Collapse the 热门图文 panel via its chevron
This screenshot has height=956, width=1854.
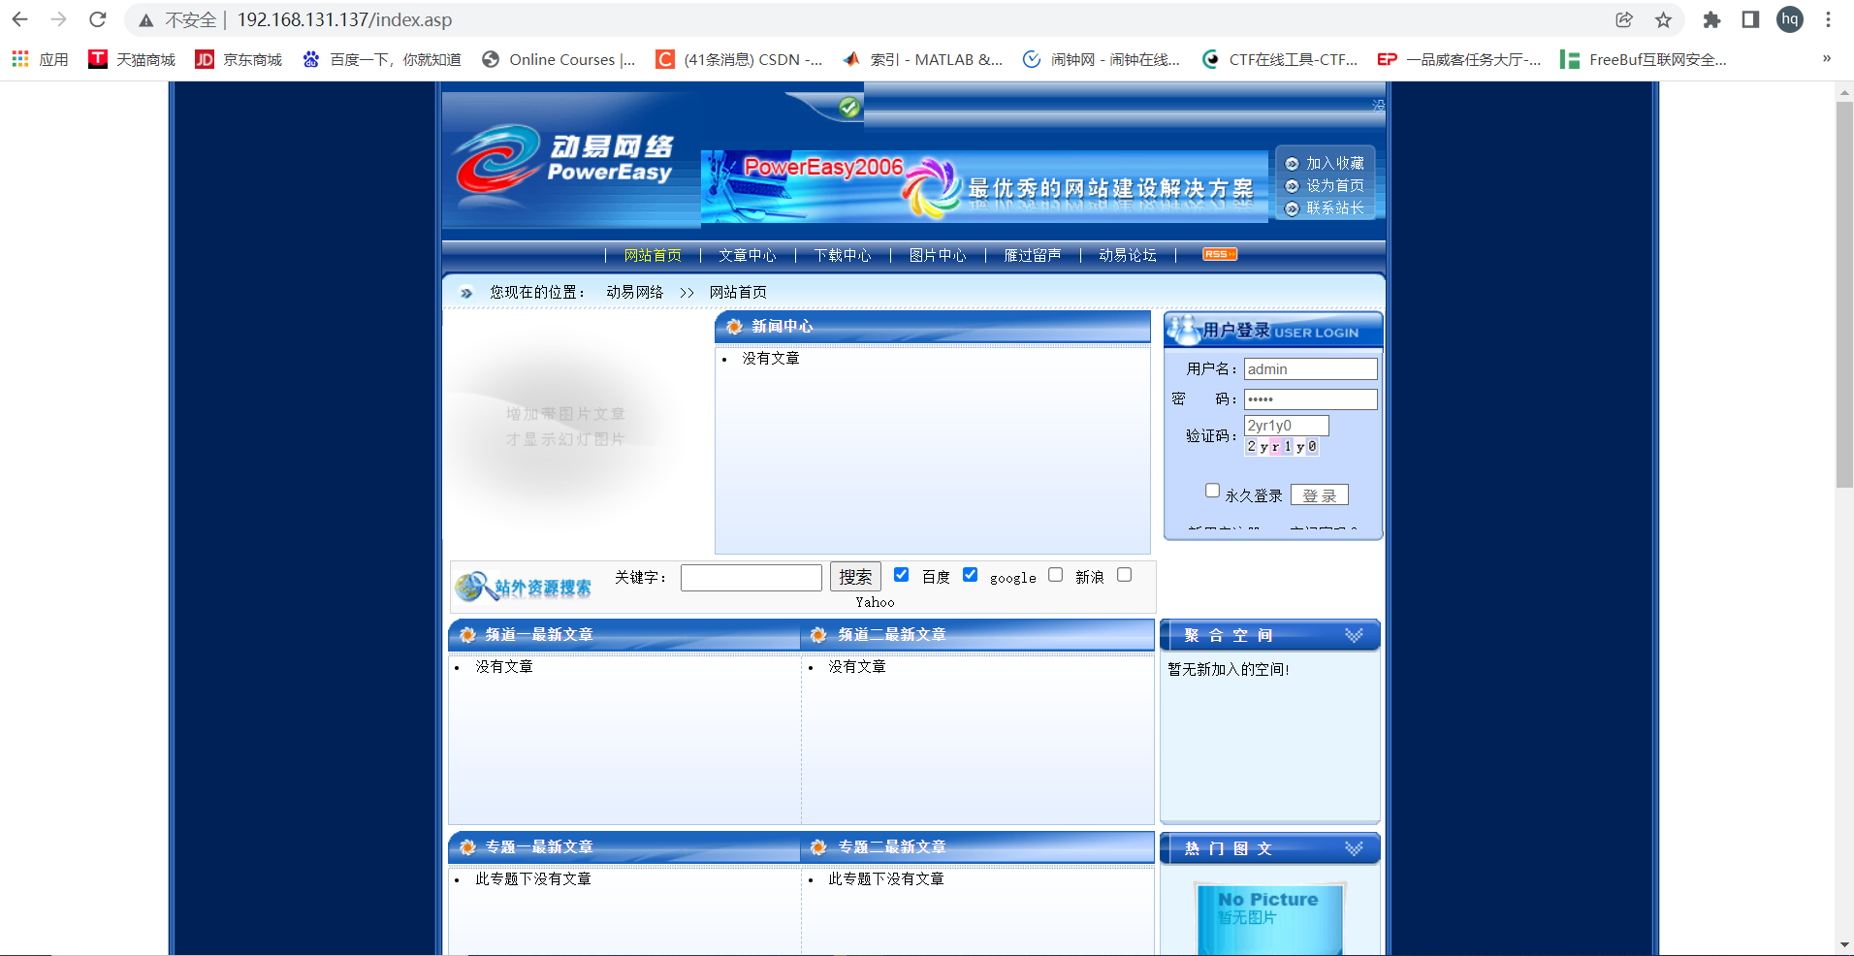(x=1354, y=847)
